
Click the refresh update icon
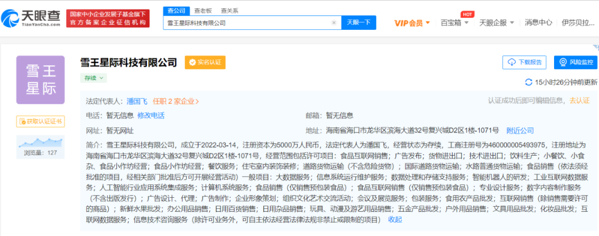click(x=529, y=82)
